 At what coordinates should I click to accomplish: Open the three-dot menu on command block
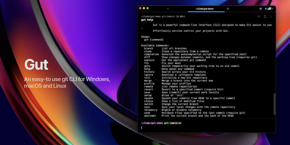pyautogui.click(x=271, y=17)
